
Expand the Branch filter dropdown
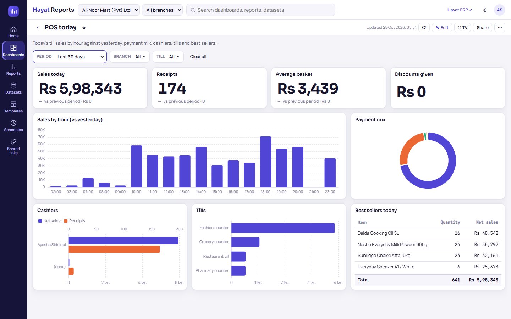click(x=130, y=57)
